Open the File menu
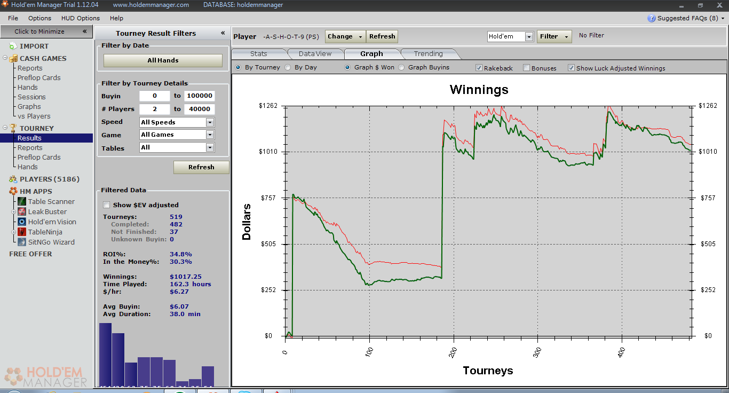 [13, 18]
